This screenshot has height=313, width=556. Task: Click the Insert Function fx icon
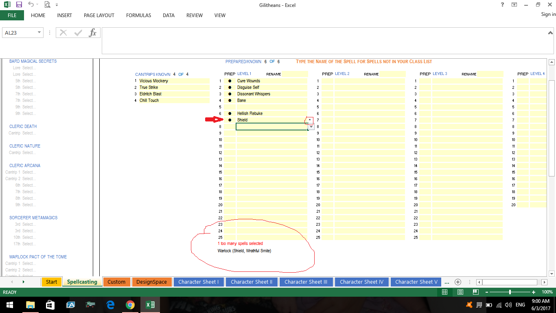92,33
